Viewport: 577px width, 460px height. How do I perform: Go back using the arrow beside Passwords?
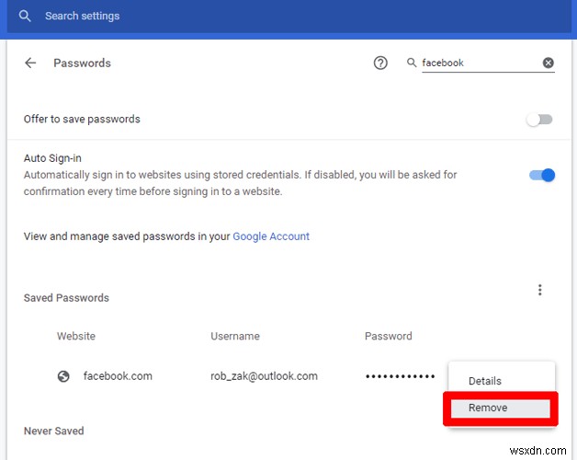tap(30, 63)
